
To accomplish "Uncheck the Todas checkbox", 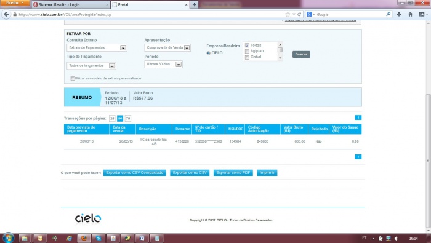I will 247,46.
